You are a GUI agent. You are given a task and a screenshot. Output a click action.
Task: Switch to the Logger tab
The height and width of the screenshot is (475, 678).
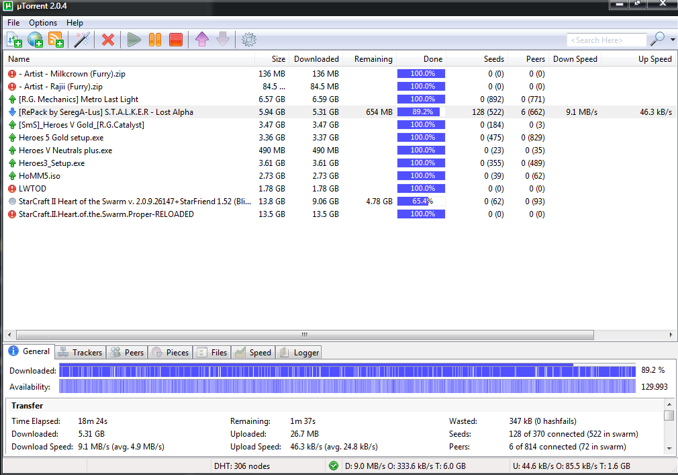[x=299, y=353]
